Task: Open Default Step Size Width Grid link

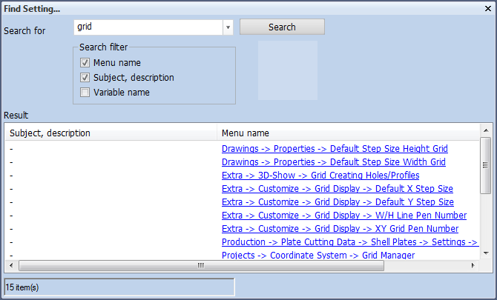Action: click(x=334, y=162)
